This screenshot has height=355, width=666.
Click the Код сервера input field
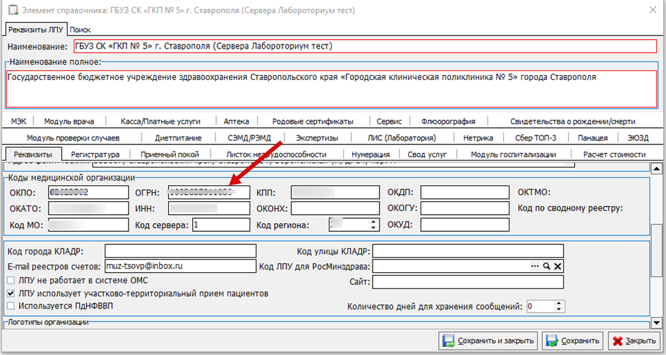pos(220,224)
